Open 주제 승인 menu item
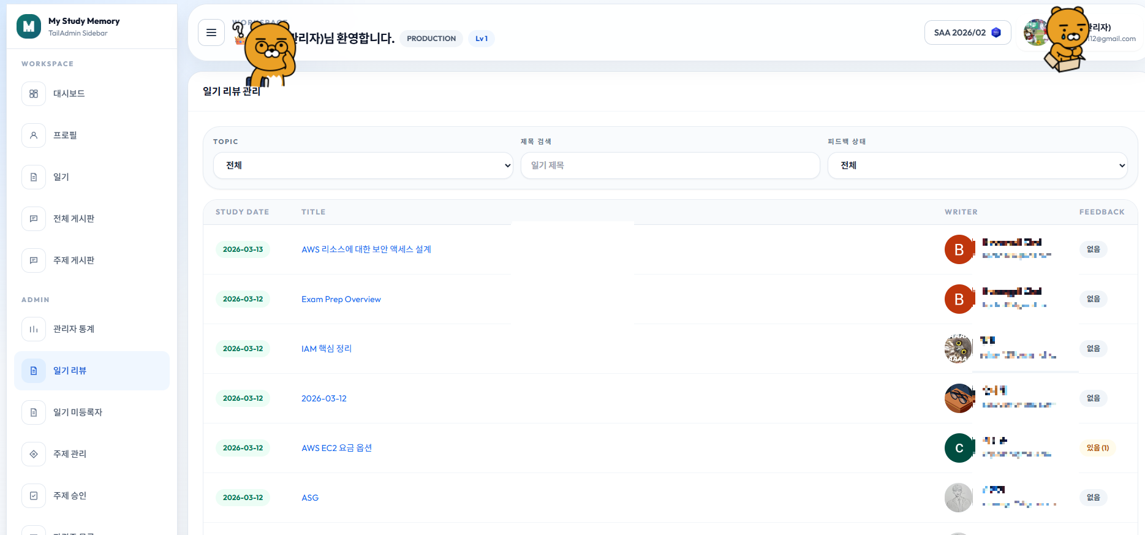 pos(92,496)
